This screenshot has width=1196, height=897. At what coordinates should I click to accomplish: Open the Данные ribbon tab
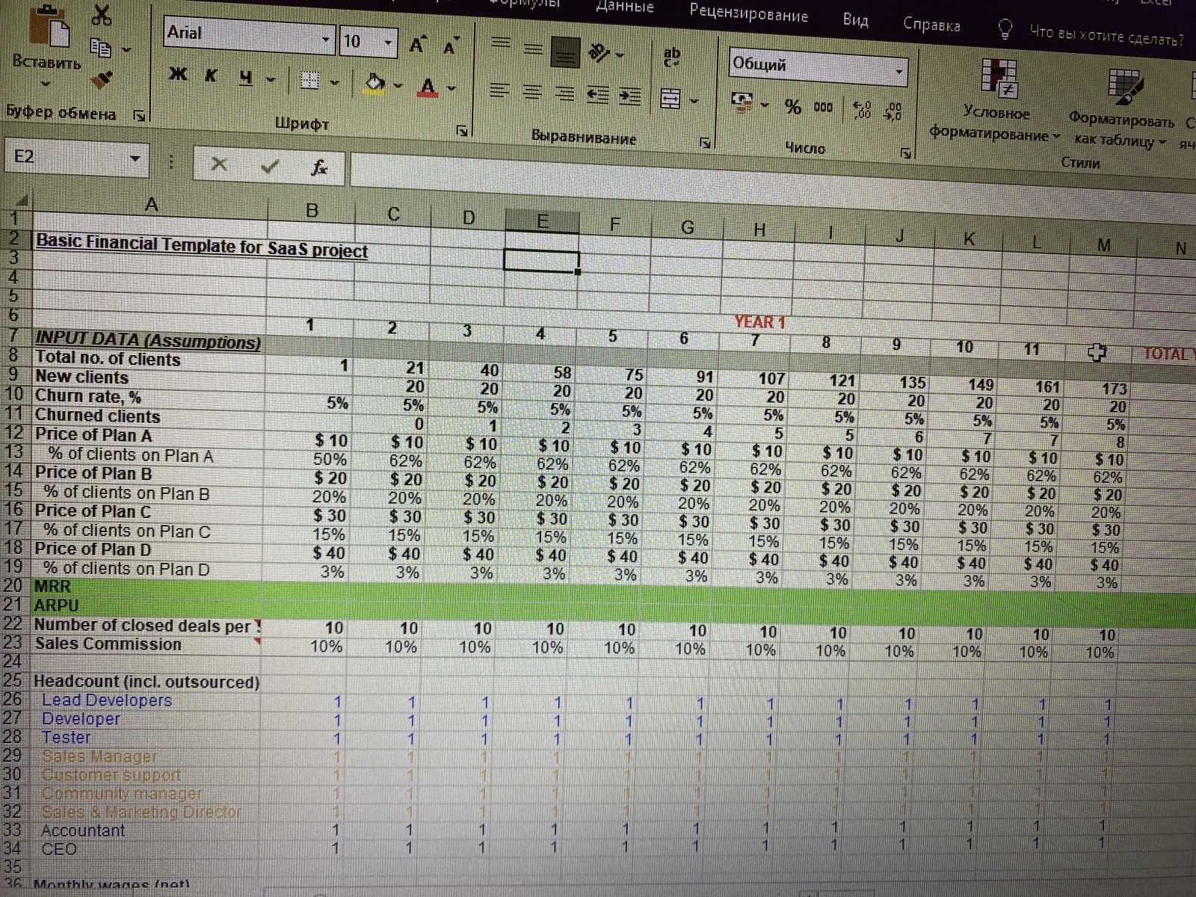(625, 7)
